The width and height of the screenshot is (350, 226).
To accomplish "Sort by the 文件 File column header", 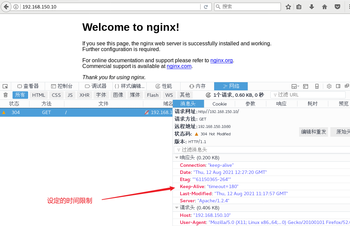I will 103,104.
